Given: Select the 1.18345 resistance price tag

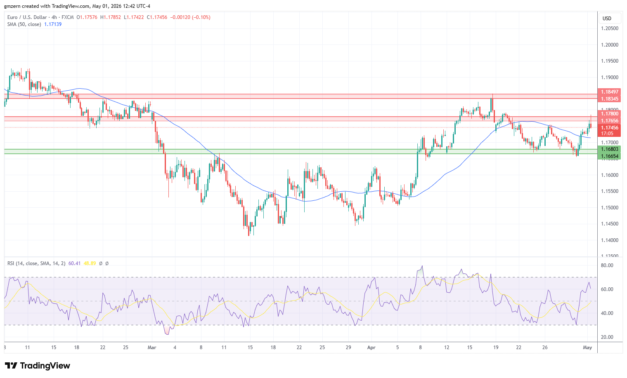Looking at the screenshot, I should 609,99.
